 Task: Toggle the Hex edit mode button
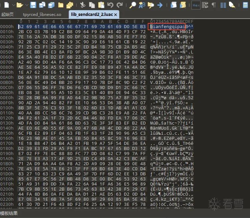coord(196,5)
